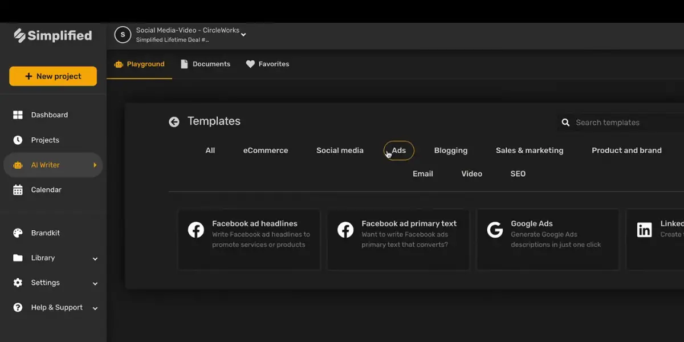Image resolution: width=684 pixels, height=342 pixels.
Task: Expand the Settings chevron
Action: pyautogui.click(x=95, y=283)
